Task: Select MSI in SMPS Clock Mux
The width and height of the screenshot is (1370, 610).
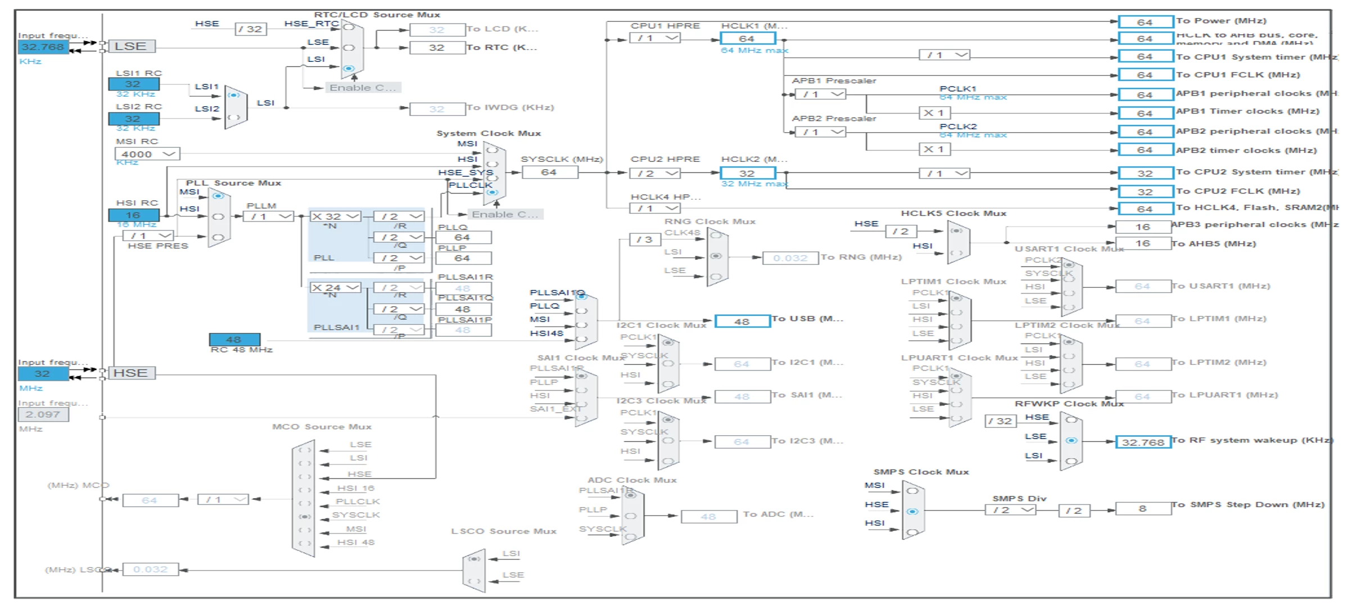Action: point(912,491)
